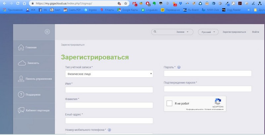Click the reCAPTCHA Конфиденциальность link

coord(195,109)
